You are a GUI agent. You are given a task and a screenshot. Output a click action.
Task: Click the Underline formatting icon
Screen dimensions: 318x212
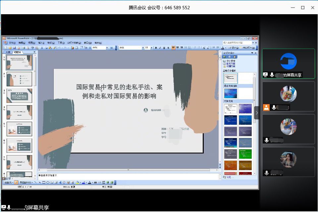pyautogui.click(x=164, y=48)
